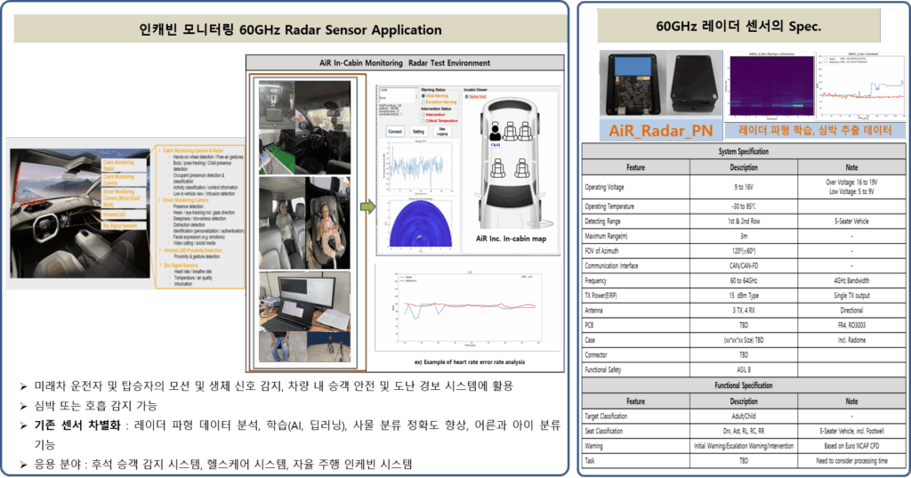The height and width of the screenshot is (478, 911).
Task: Toggle the Intervention checkbox
Action: click(422, 114)
